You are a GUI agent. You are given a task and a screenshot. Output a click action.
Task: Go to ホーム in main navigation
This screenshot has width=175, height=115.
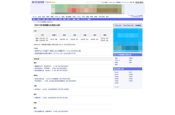click(35, 17)
